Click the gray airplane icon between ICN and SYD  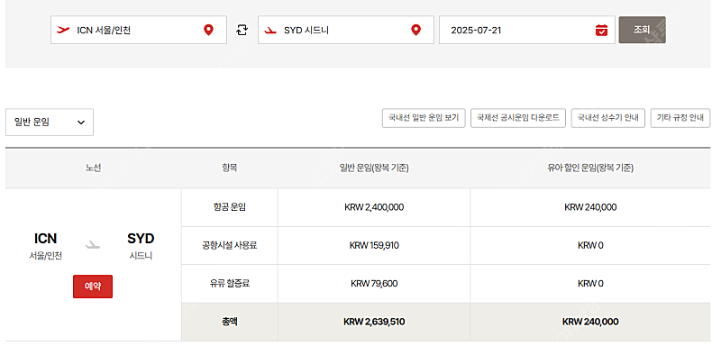(93, 245)
